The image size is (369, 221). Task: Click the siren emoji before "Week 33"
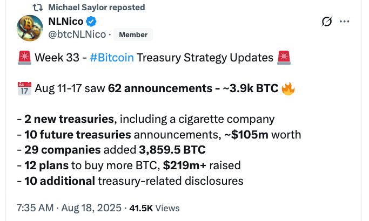[25, 58]
